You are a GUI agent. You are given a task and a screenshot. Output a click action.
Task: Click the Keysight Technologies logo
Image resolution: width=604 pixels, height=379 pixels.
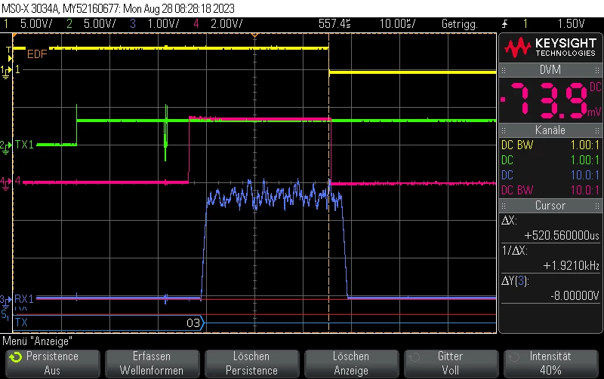coord(550,47)
